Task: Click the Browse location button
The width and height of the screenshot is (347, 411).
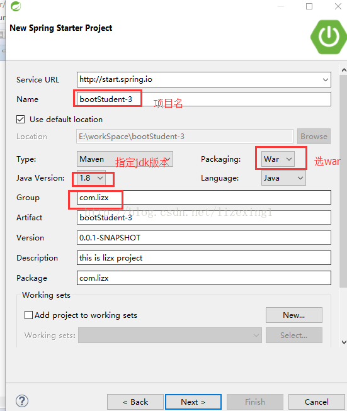Action: point(314,137)
